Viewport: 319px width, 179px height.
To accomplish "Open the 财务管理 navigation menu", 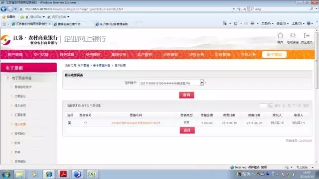I will pyautogui.click(x=67, y=55).
